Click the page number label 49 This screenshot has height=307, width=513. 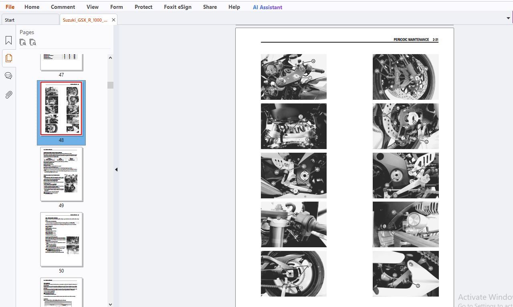coord(61,206)
